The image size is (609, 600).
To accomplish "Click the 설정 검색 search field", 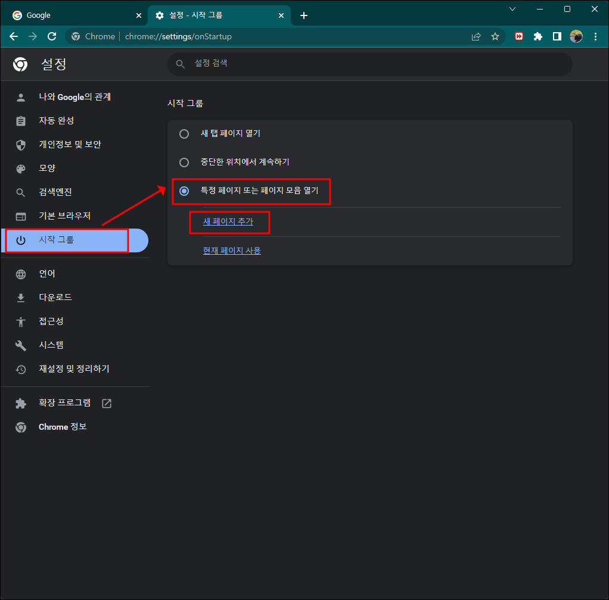I will [369, 64].
